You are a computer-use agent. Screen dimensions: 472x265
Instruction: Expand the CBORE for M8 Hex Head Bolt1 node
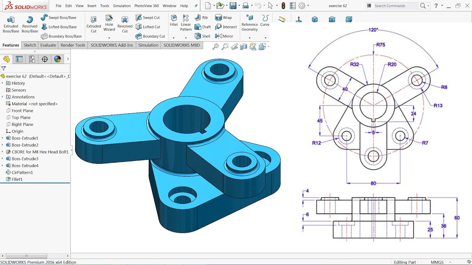coord(3,152)
